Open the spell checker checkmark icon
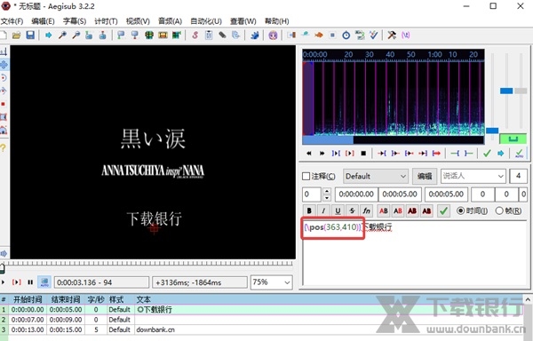533x341 pixels. click(374, 35)
